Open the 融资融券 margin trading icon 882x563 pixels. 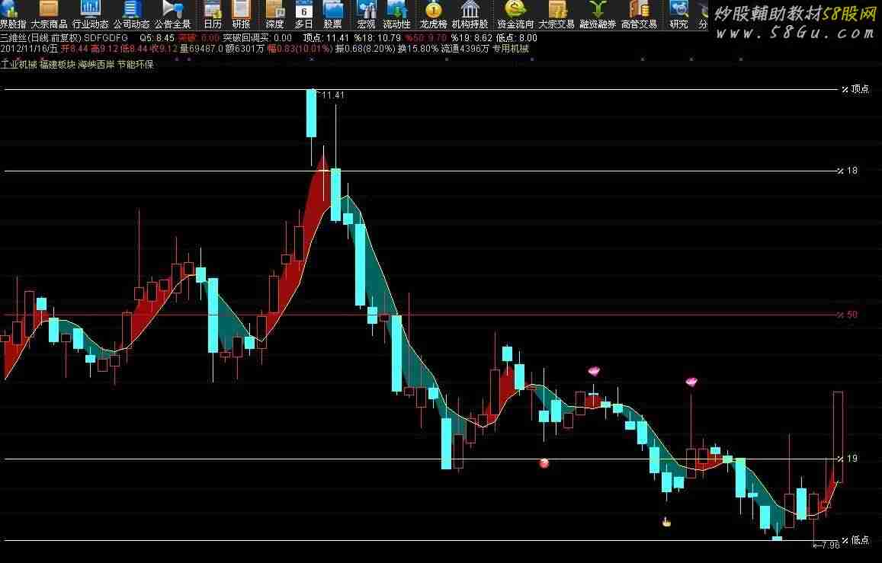pos(598,14)
